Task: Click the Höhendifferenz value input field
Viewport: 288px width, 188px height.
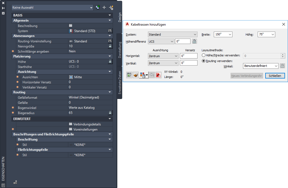Action: pyautogui.click(x=183, y=41)
